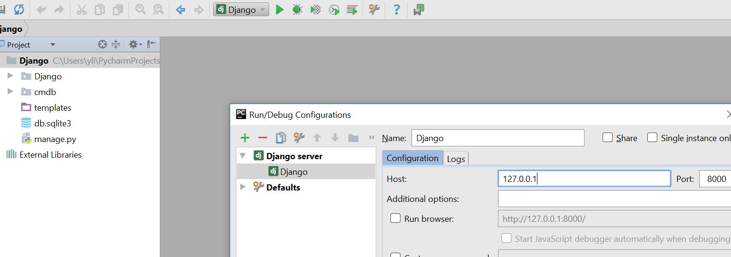Toggle Single instance only checkbox
The image size is (731, 257).
coord(653,138)
